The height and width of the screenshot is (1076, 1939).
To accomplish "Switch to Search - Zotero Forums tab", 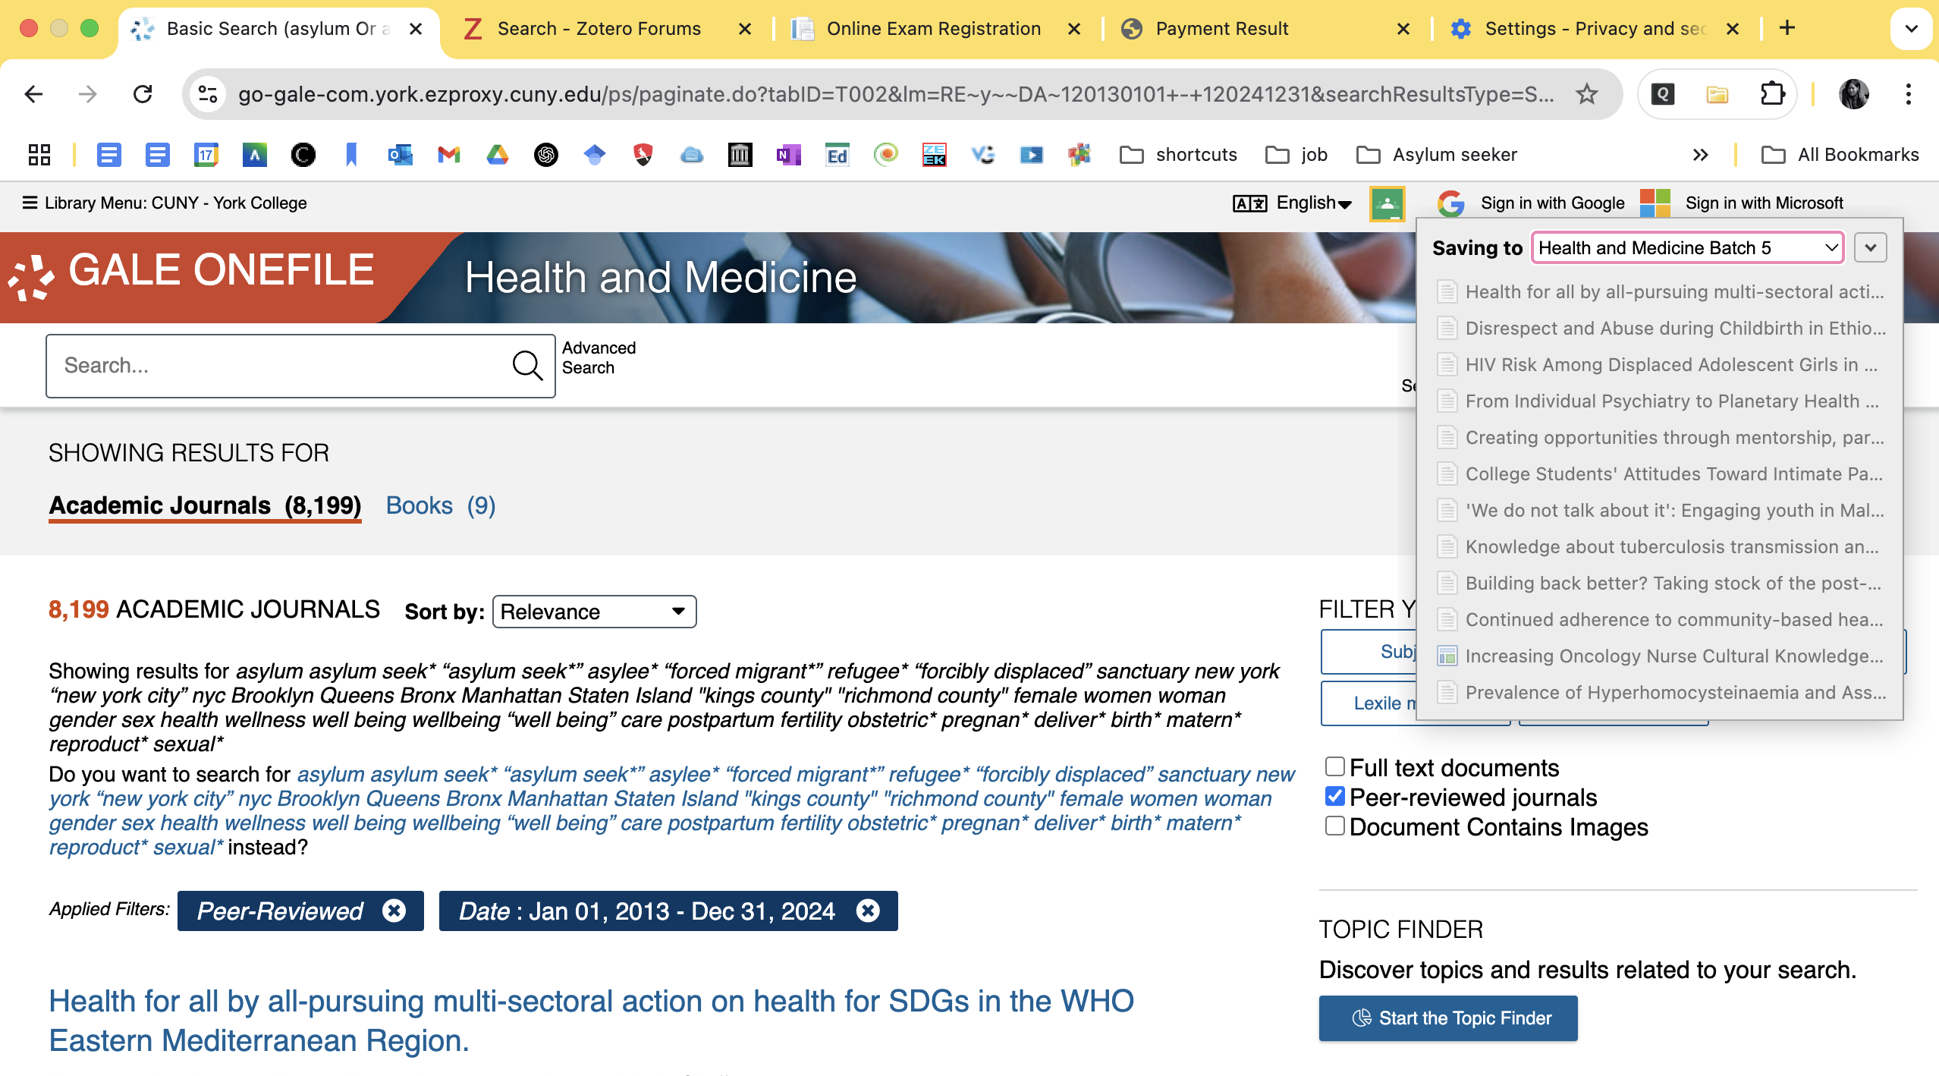I will click(x=599, y=29).
